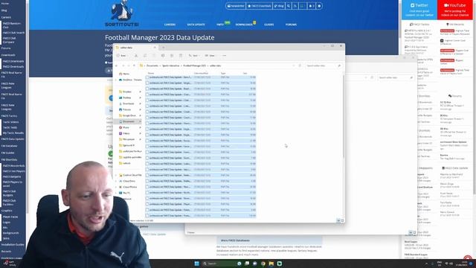Click the settings gear icon on website header
Viewport: 476px width, 268px height.
[319, 6]
